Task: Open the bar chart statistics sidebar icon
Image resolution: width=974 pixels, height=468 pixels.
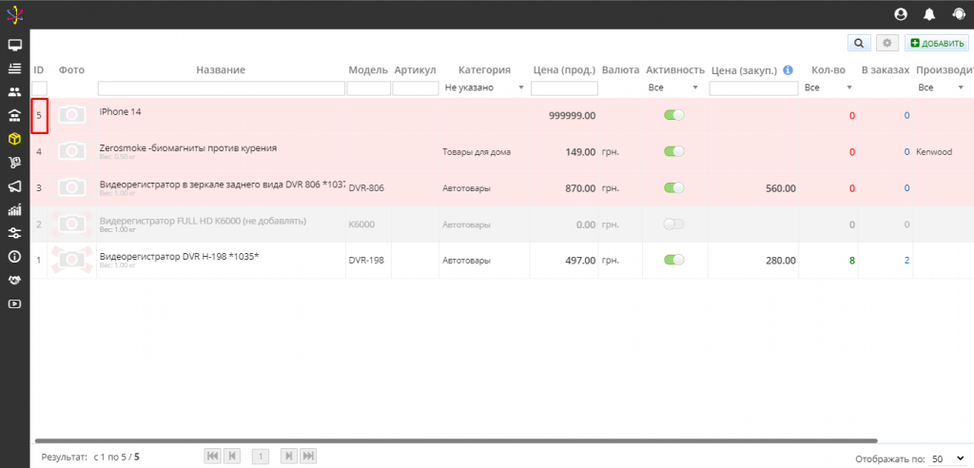Action: point(15,210)
